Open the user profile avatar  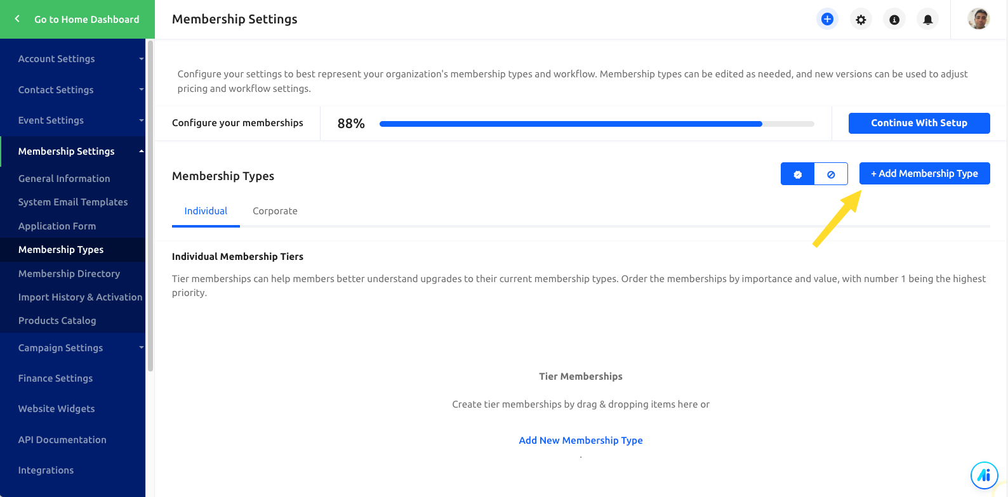pos(979,19)
